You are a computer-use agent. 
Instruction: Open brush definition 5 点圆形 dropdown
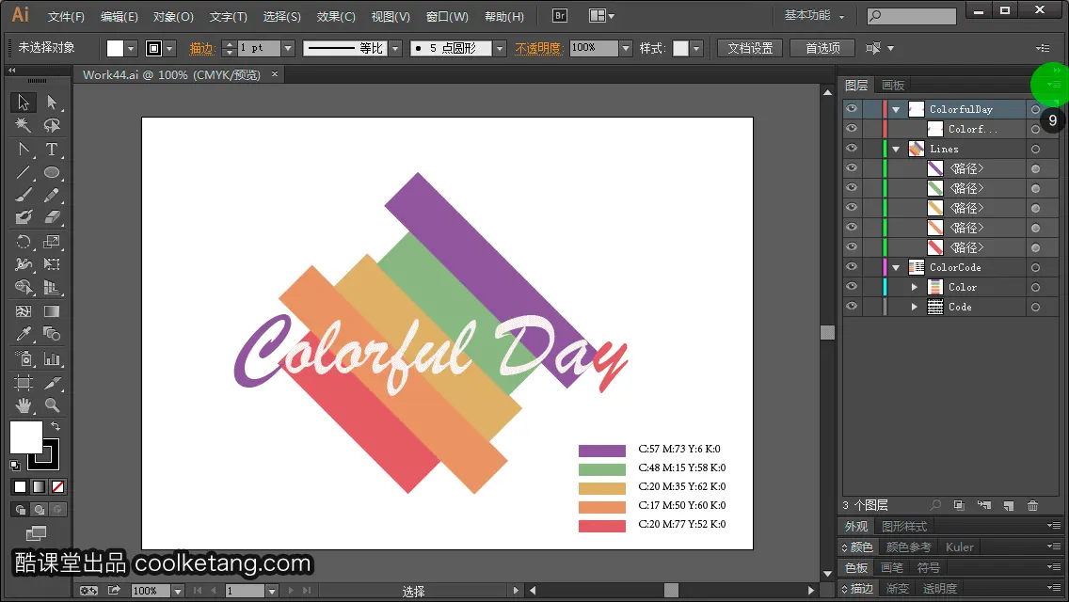[500, 48]
